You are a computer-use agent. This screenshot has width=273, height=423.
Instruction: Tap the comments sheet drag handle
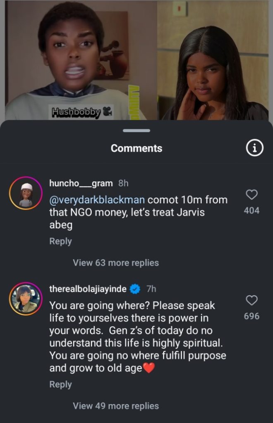tap(136, 131)
